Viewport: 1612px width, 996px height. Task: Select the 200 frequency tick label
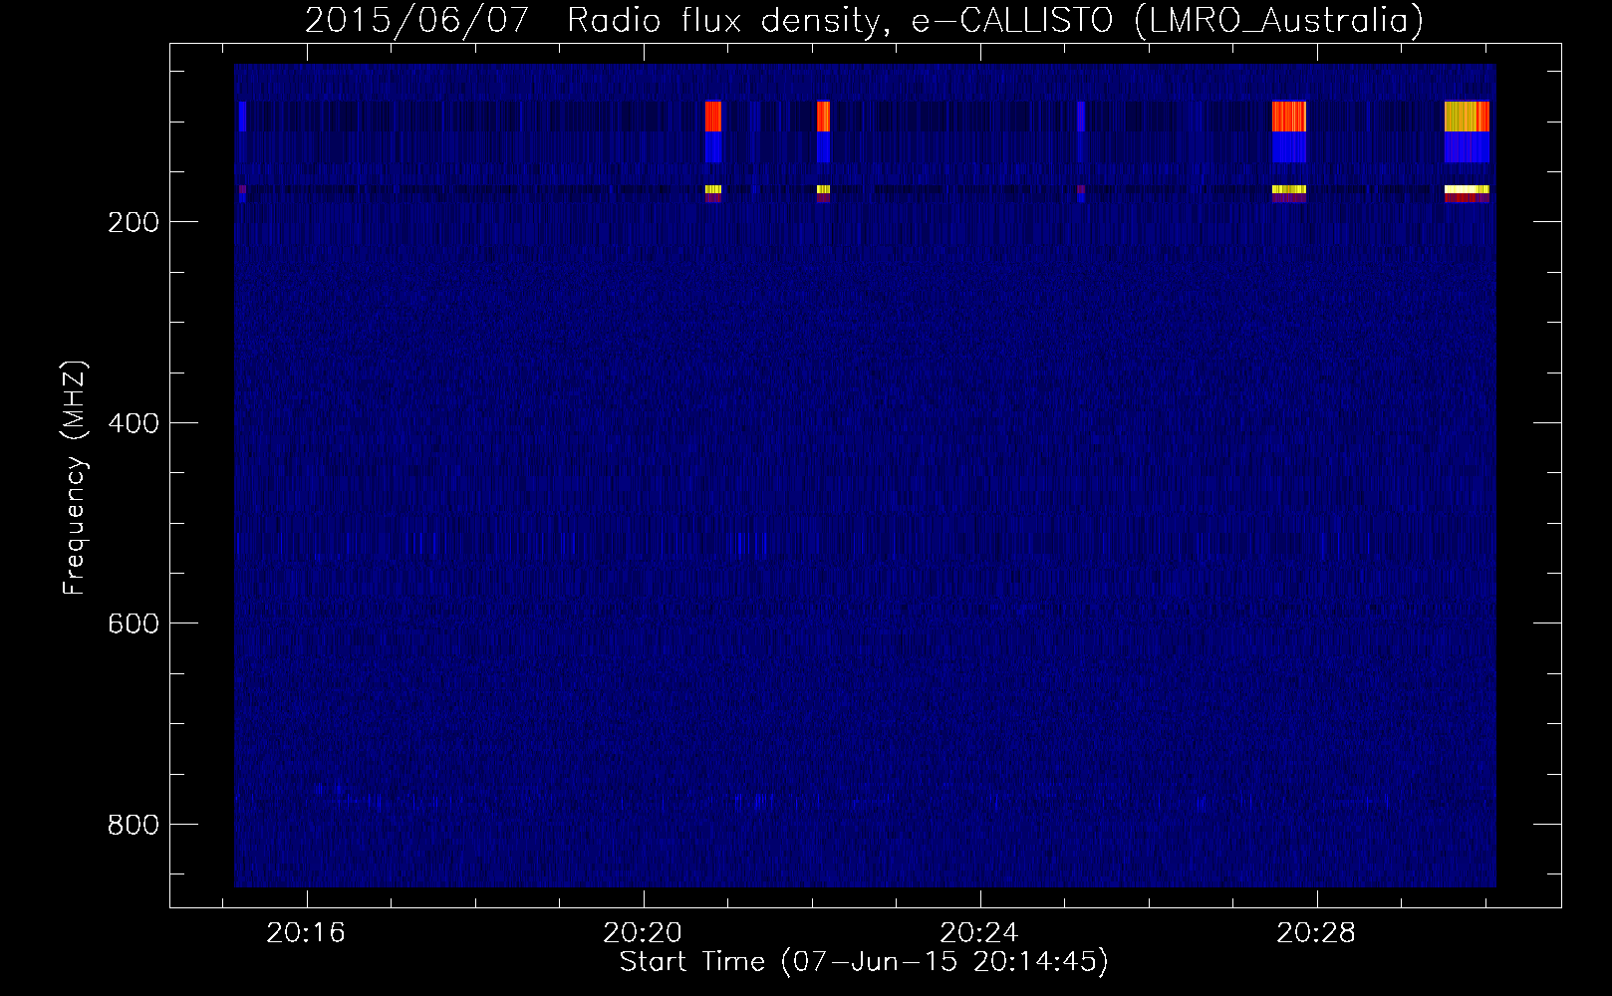pyautogui.click(x=133, y=222)
